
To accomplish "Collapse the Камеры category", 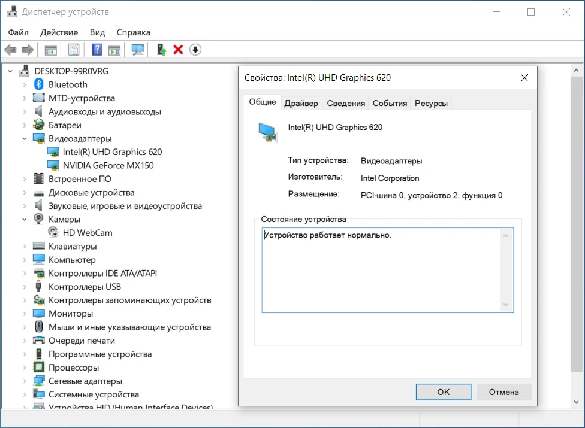I will (x=25, y=219).
